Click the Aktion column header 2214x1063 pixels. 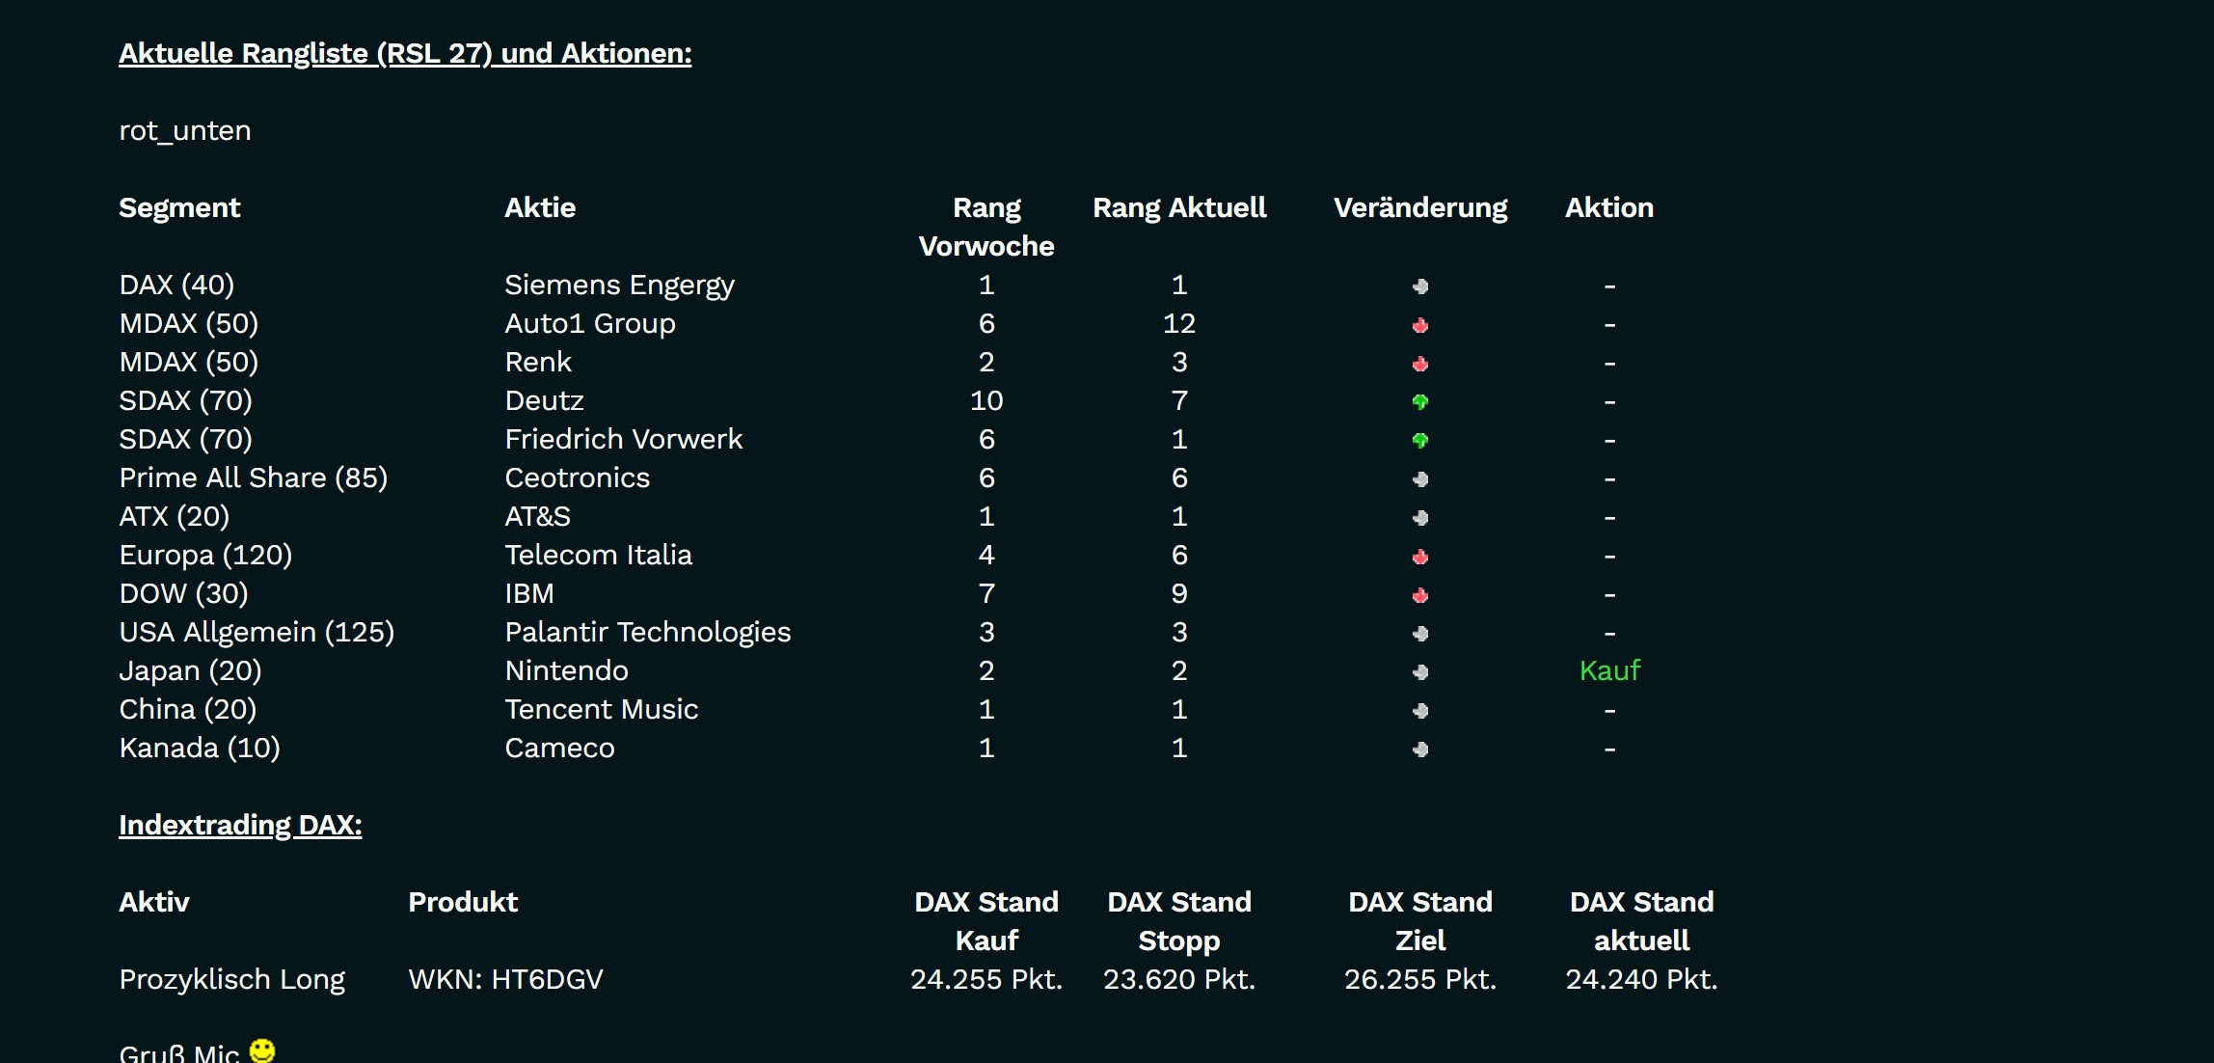point(1609,207)
